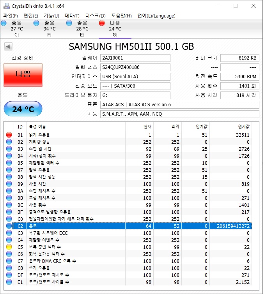The height and width of the screenshot is (294, 266).
Task: Click the blue status icon of attribute C6
Action: tap(9, 254)
